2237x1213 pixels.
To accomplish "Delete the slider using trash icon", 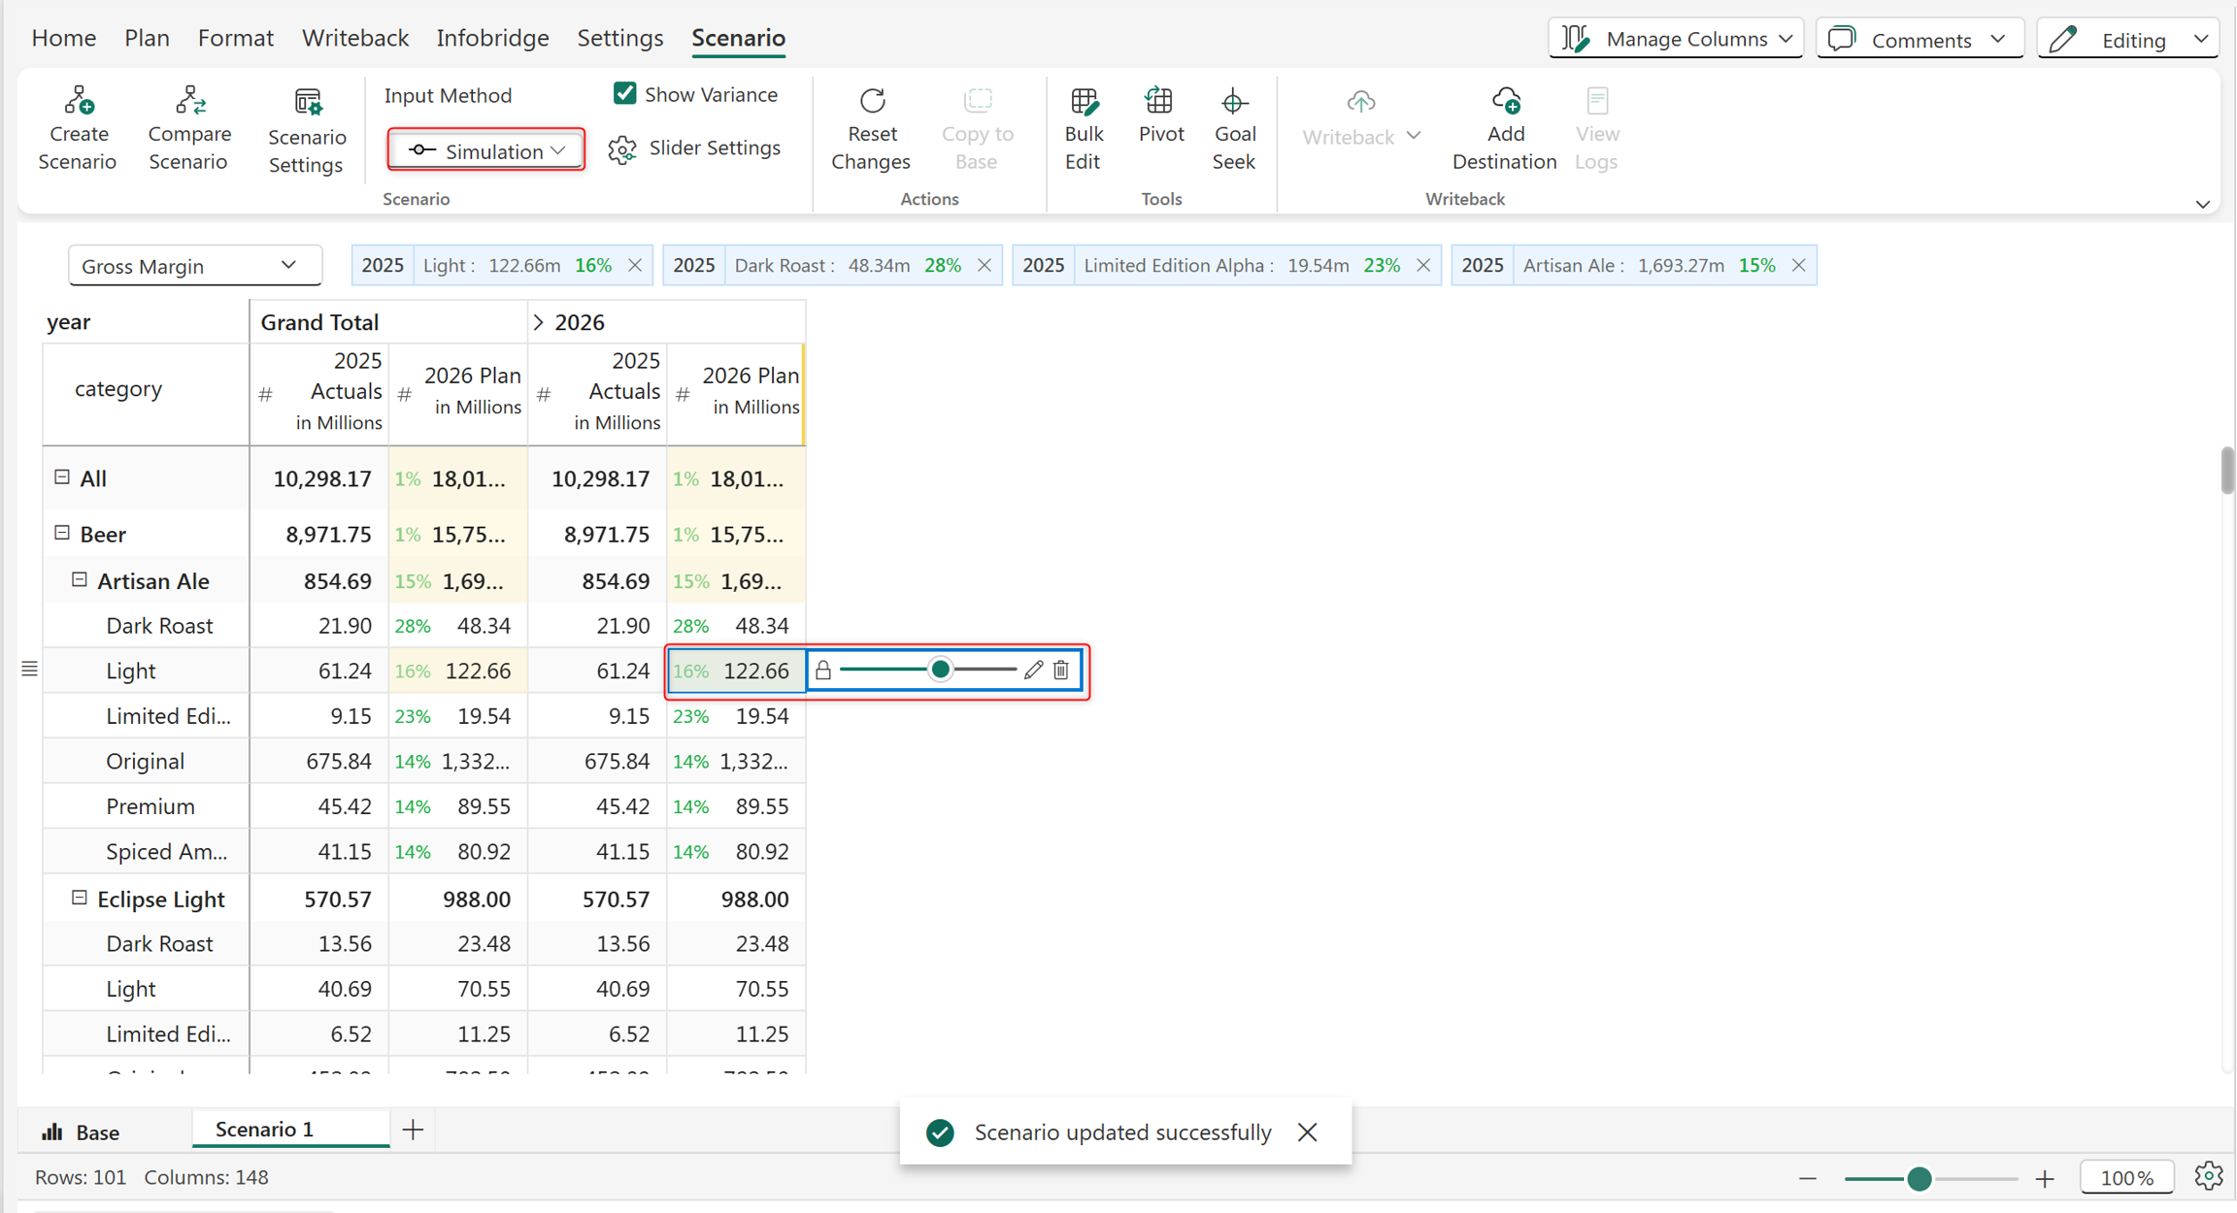I will (x=1061, y=670).
